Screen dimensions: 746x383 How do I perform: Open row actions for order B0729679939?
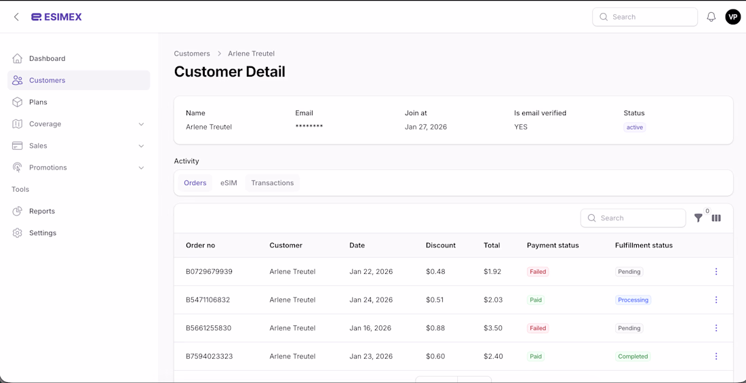click(x=716, y=272)
